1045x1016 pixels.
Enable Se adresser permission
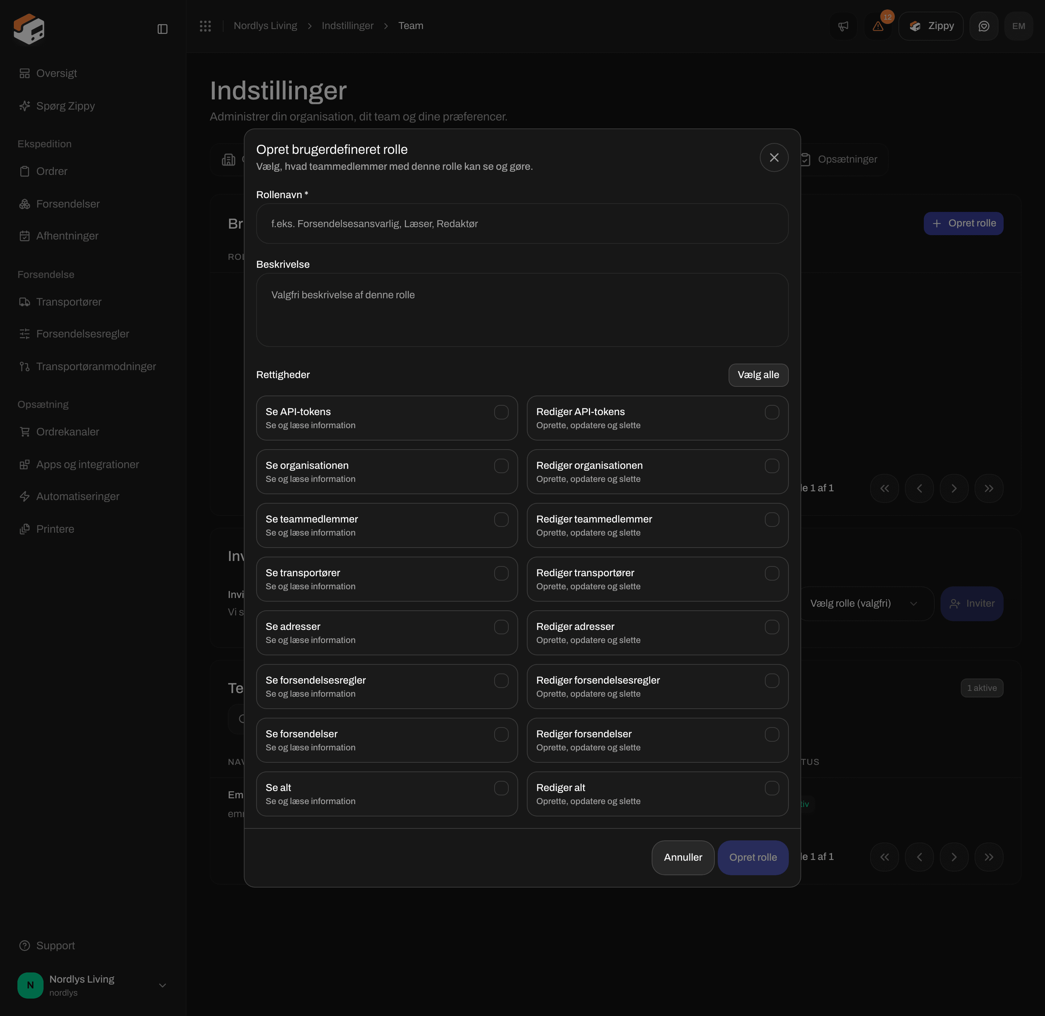coord(501,627)
